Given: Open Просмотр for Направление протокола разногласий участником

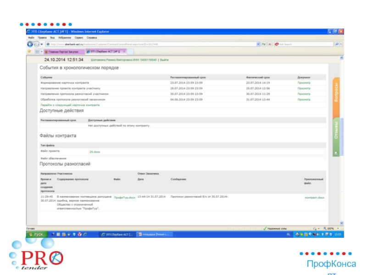Looking at the screenshot, I should [x=304, y=94].
